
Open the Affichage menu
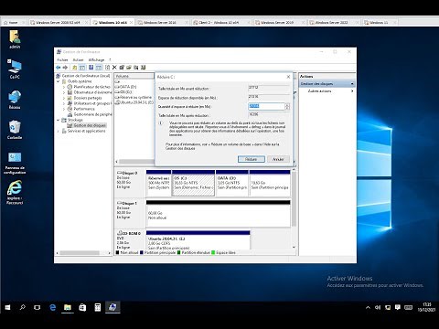coord(96,59)
